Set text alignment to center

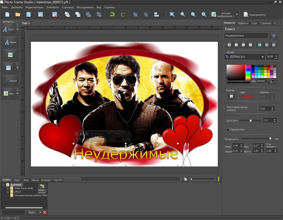click(x=267, y=45)
